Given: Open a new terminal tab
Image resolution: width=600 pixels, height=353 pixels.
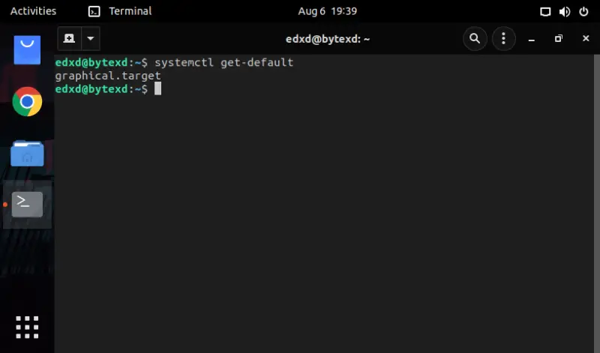Looking at the screenshot, I should 69,39.
